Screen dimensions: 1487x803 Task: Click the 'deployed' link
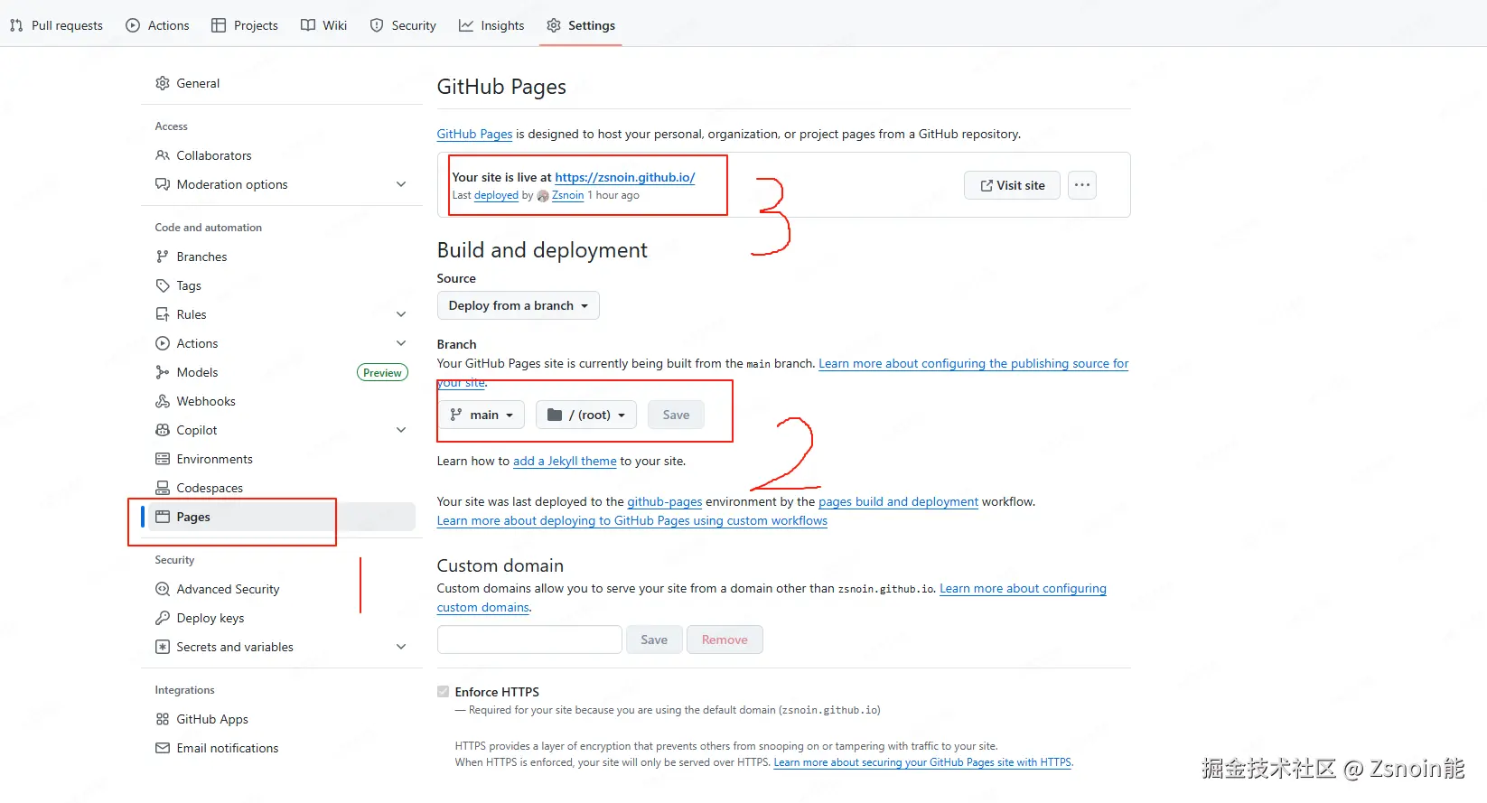[496, 195]
